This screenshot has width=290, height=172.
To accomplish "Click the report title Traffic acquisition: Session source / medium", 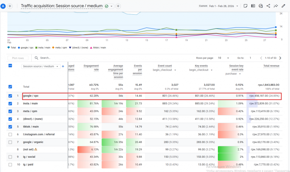I will coord(62,6).
